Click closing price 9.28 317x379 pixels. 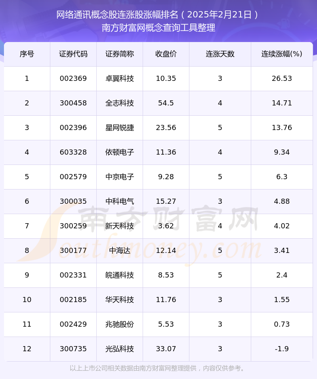pos(166,177)
